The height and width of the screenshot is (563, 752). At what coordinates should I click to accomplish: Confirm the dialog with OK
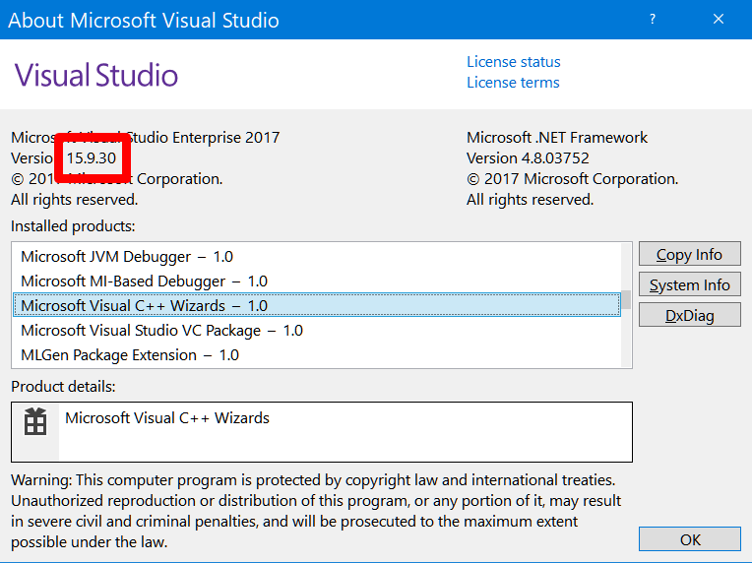coord(690,539)
